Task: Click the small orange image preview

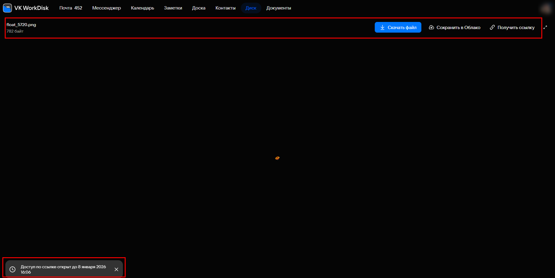Action: pyautogui.click(x=277, y=158)
